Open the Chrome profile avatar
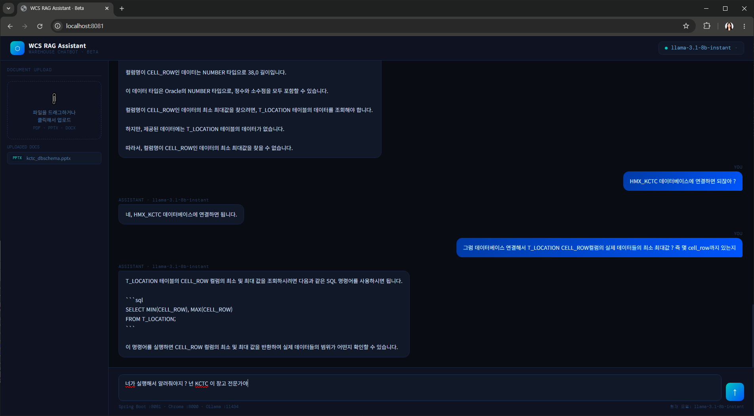Image resolution: width=754 pixels, height=416 pixels. (729, 26)
